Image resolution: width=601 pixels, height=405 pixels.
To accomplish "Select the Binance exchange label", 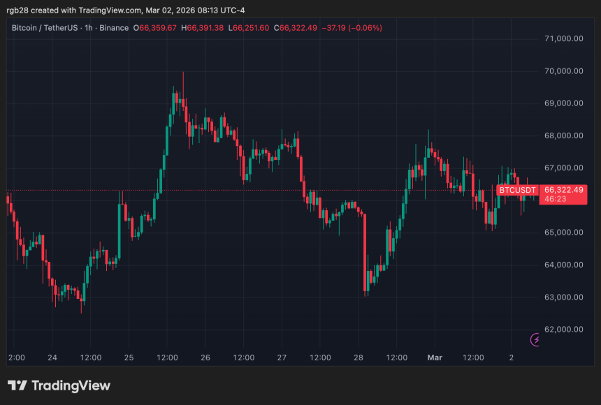I will coord(113,29).
